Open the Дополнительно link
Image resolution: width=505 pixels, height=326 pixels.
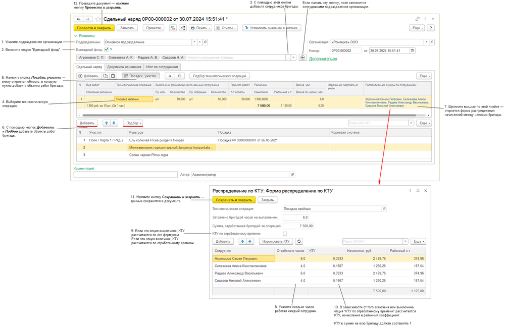[323, 59]
